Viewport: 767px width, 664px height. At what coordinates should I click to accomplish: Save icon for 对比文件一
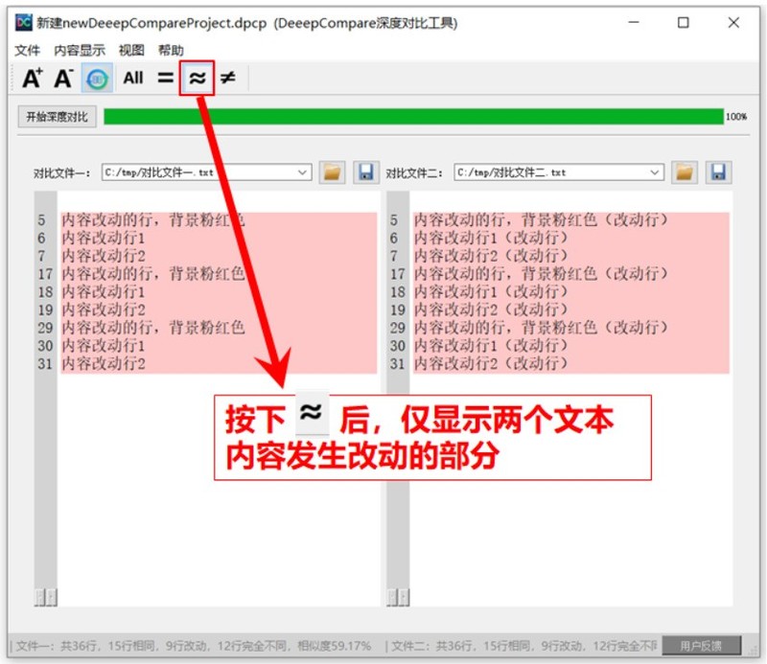[x=366, y=172]
